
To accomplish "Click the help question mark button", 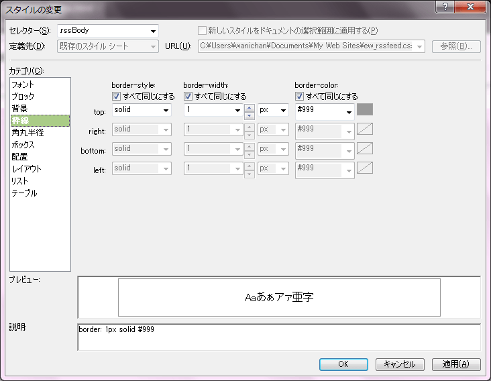I will [445, 7].
